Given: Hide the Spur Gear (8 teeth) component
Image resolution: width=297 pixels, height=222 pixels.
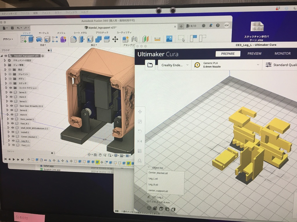Looking at the screenshot, I should click(x=11, y=106).
